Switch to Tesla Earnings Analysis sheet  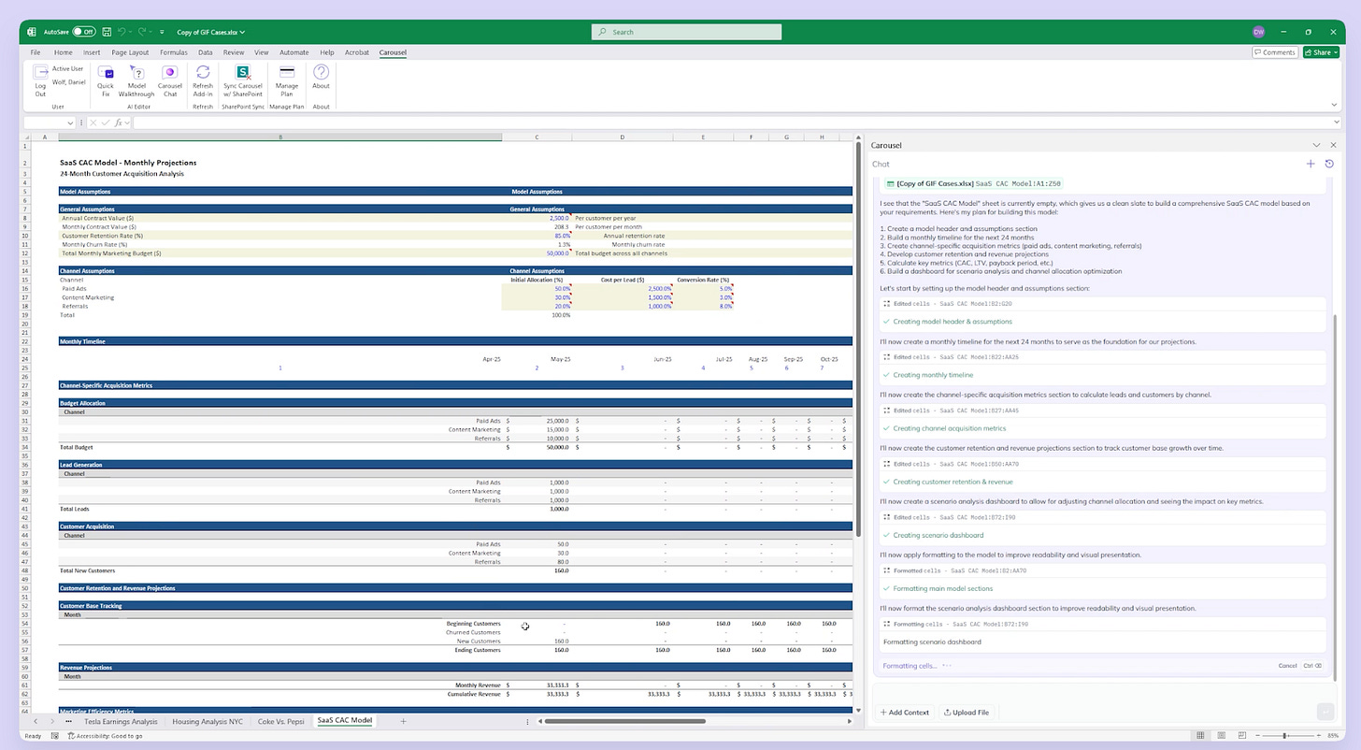121,721
